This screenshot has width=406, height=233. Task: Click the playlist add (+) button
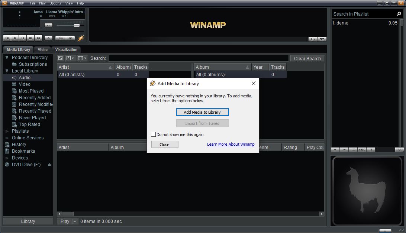coord(335,150)
